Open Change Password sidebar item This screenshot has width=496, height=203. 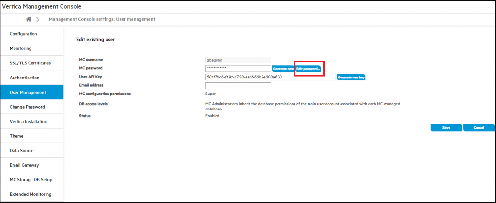[x=32, y=107]
